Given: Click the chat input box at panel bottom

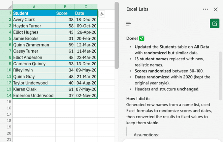Looking at the screenshot, I should (x=172, y=140).
